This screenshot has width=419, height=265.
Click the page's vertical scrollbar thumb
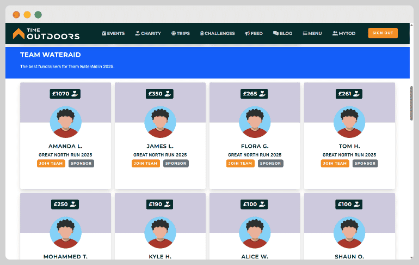(411, 103)
